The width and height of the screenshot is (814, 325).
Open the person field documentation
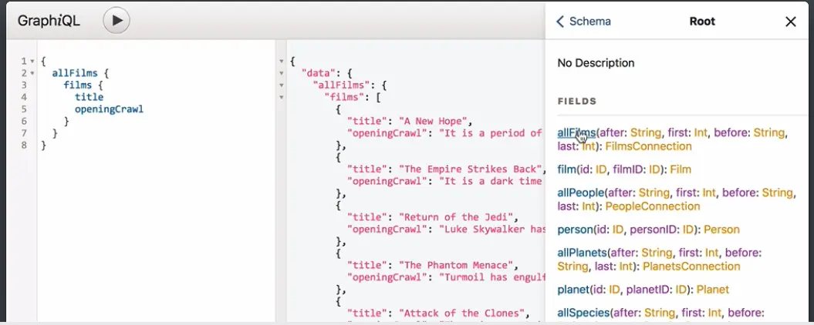(x=575, y=230)
